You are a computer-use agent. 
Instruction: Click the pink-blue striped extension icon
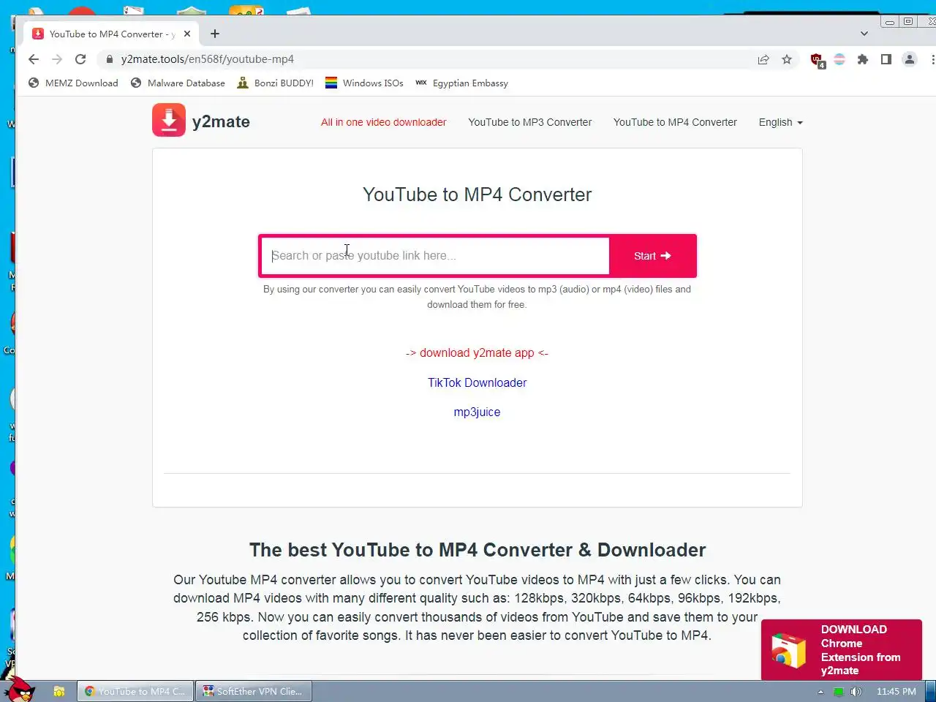[x=839, y=59]
